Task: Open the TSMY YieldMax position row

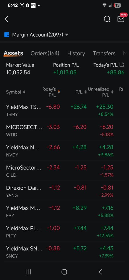Action: coord(64,110)
